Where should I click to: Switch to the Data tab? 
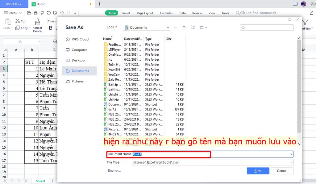tap(182, 13)
